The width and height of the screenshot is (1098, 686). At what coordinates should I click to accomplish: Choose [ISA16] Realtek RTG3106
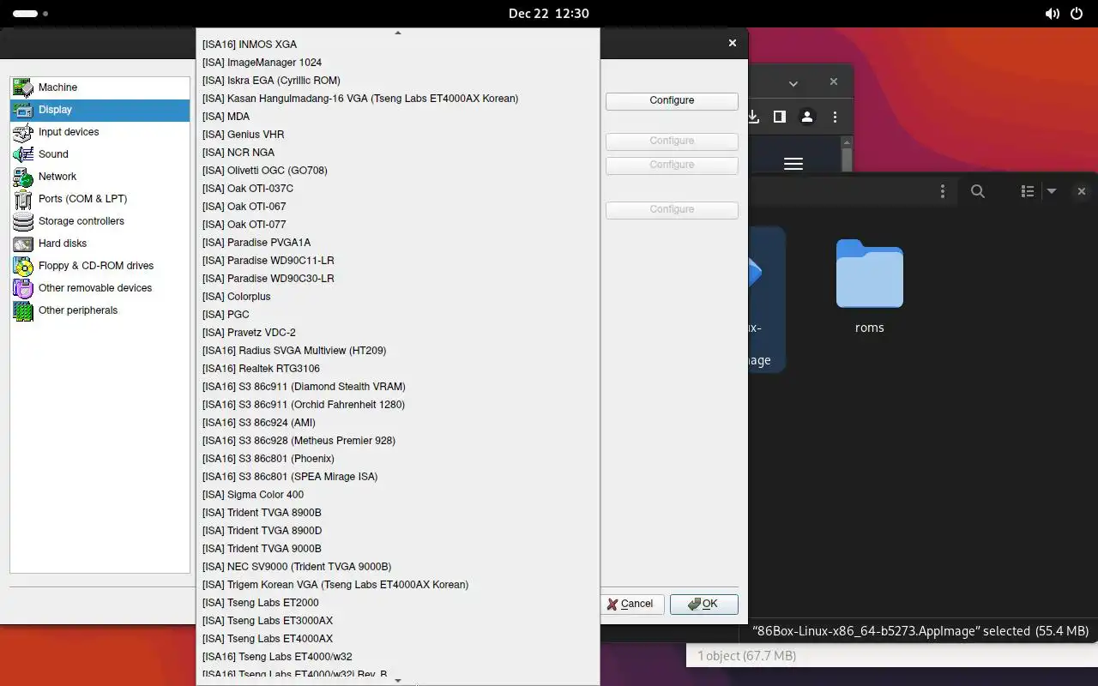(x=397, y=369)
